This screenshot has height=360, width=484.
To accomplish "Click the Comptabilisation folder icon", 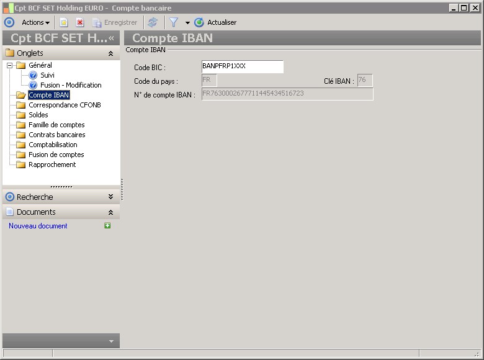I will tap(20, 145).
